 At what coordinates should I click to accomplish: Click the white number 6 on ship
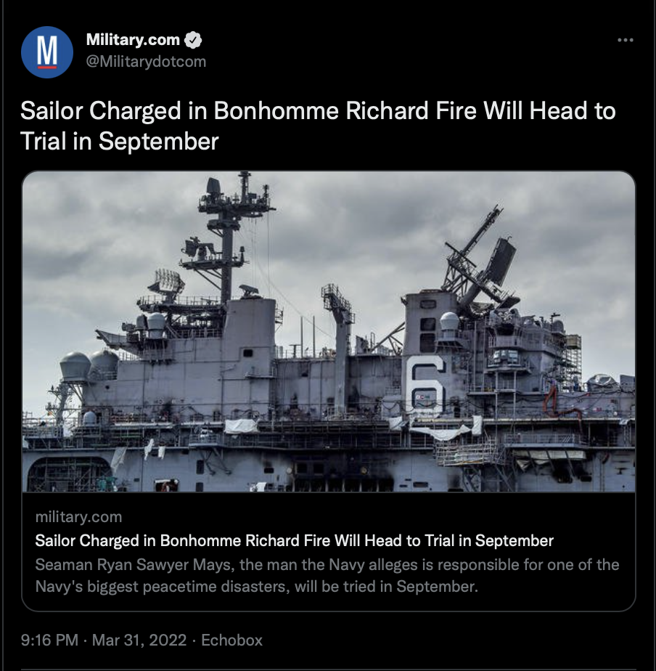425,384
